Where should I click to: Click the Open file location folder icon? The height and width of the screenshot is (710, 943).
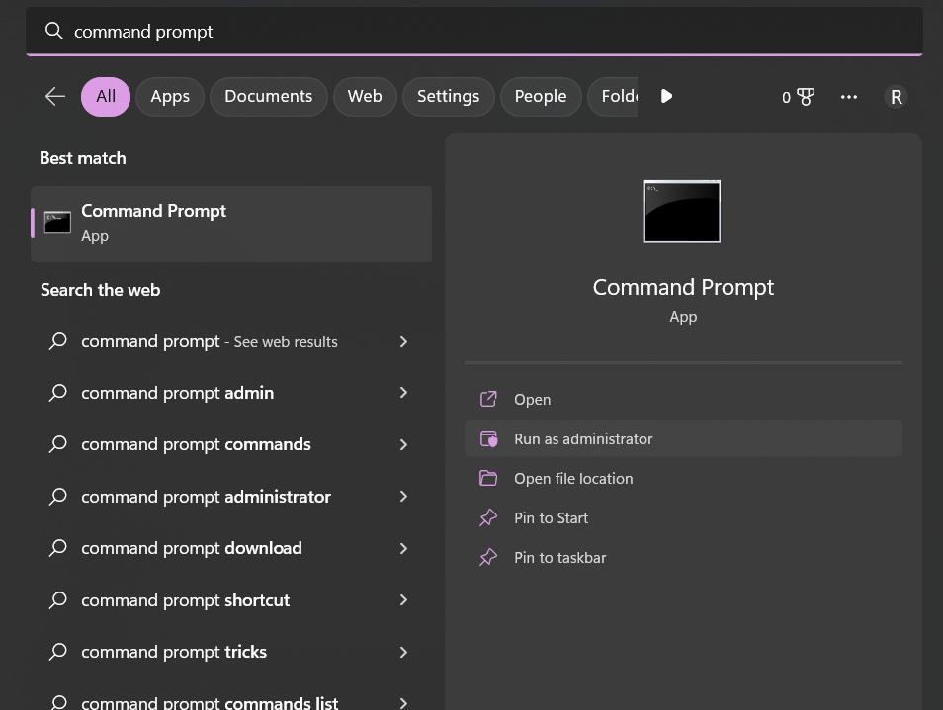488,479
